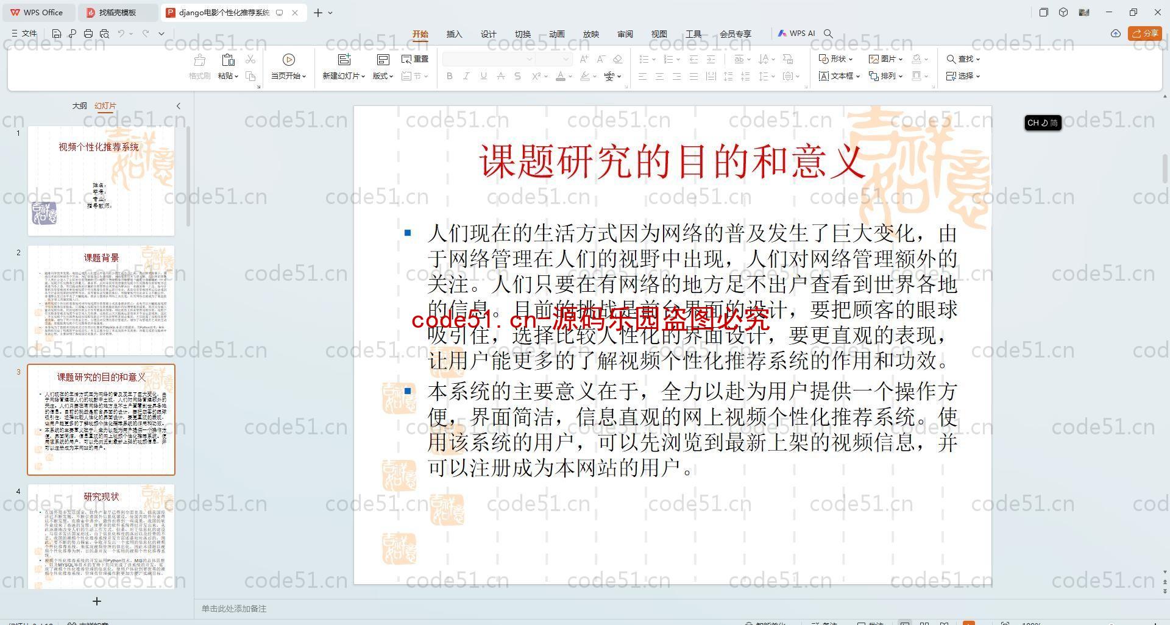
Task: Open the 审阅 (Review) ribbon tab
Action: click(625, 34)
